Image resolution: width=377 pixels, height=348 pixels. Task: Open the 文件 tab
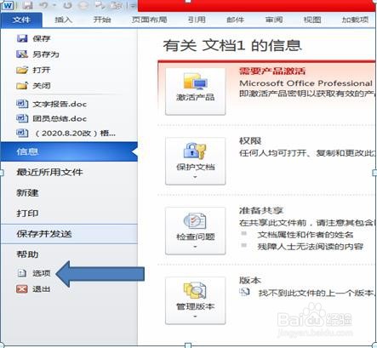[x=21, y=20]
